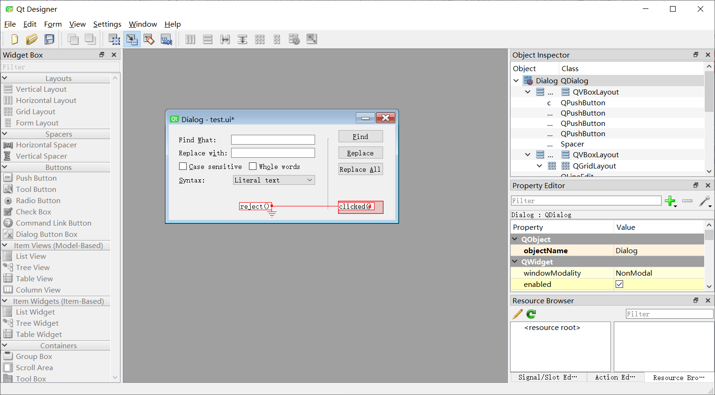Toggle the Case sensitive checkbox

tap(183, 166)
